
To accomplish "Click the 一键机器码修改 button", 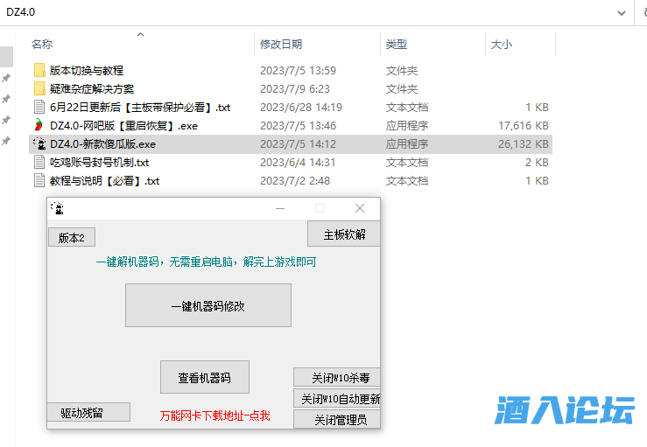I will coord(207,305).
